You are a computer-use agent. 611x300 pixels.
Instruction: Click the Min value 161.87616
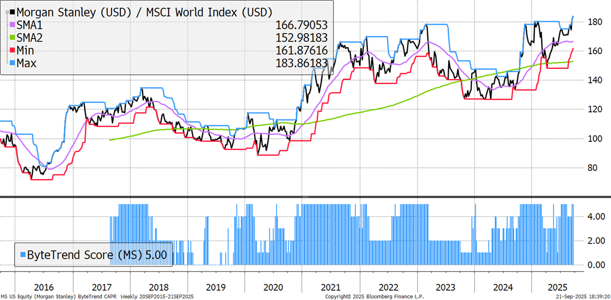pyautogui.click(x=300, y=50)
